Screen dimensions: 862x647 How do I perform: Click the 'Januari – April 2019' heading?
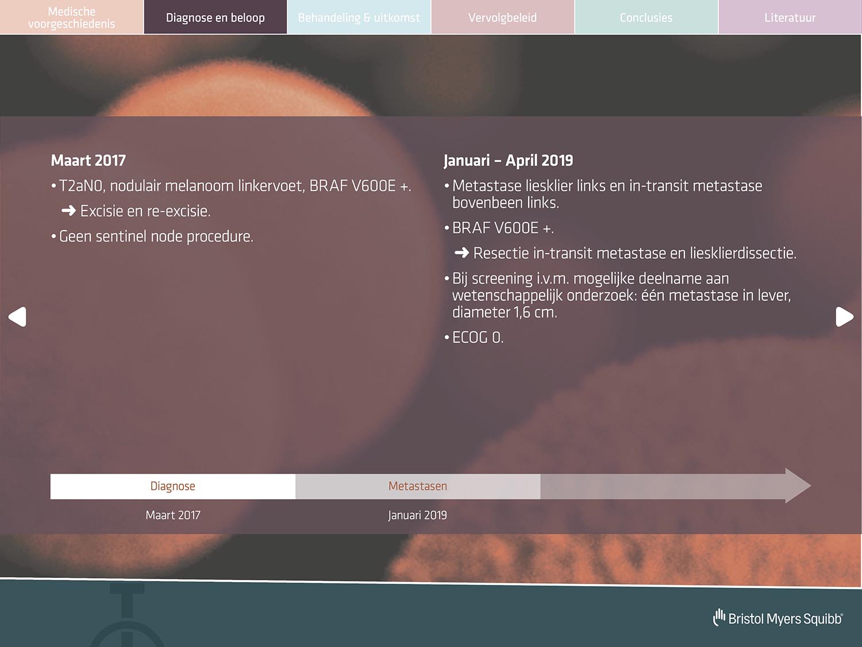[x=509, y=160]
